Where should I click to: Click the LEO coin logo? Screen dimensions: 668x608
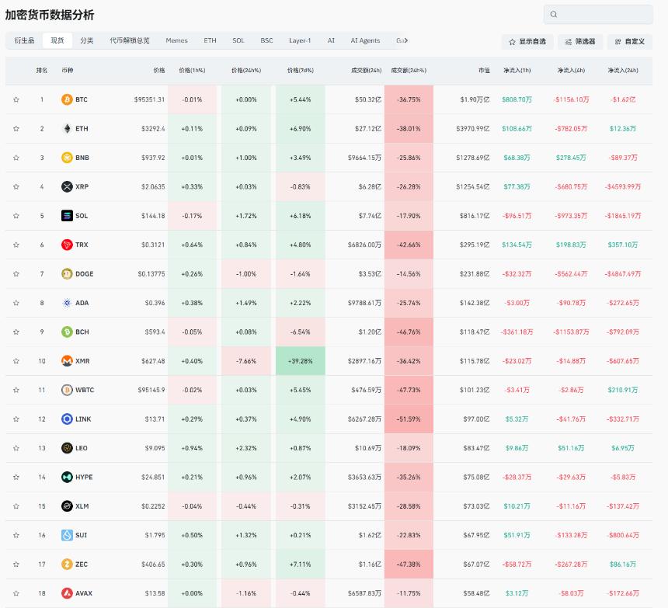67,448
